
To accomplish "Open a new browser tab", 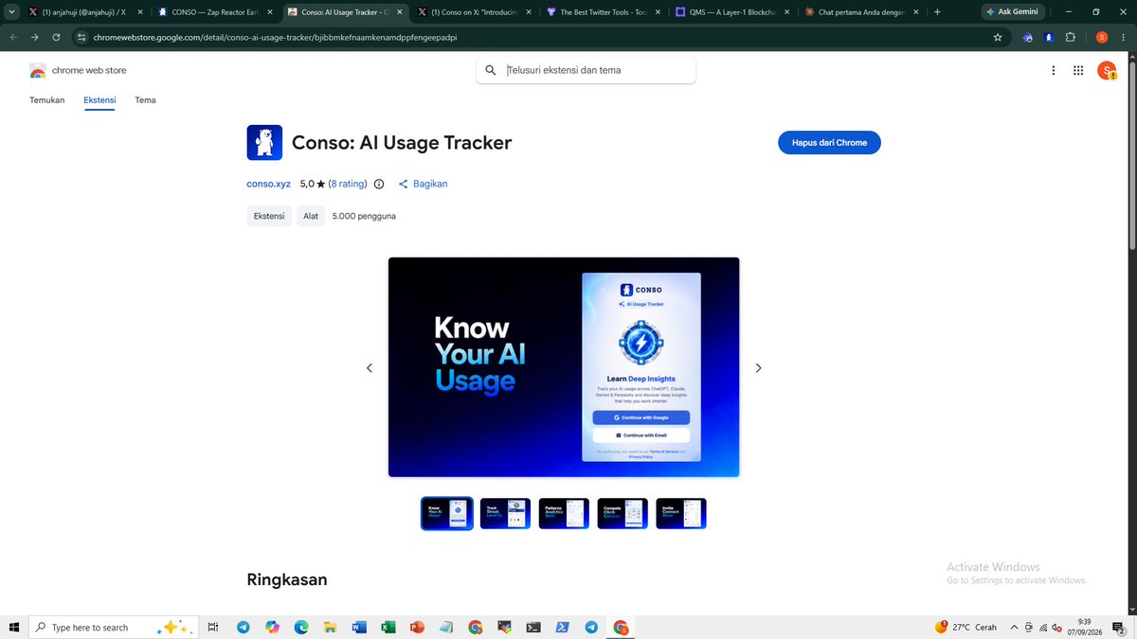I will pos(937,12).
